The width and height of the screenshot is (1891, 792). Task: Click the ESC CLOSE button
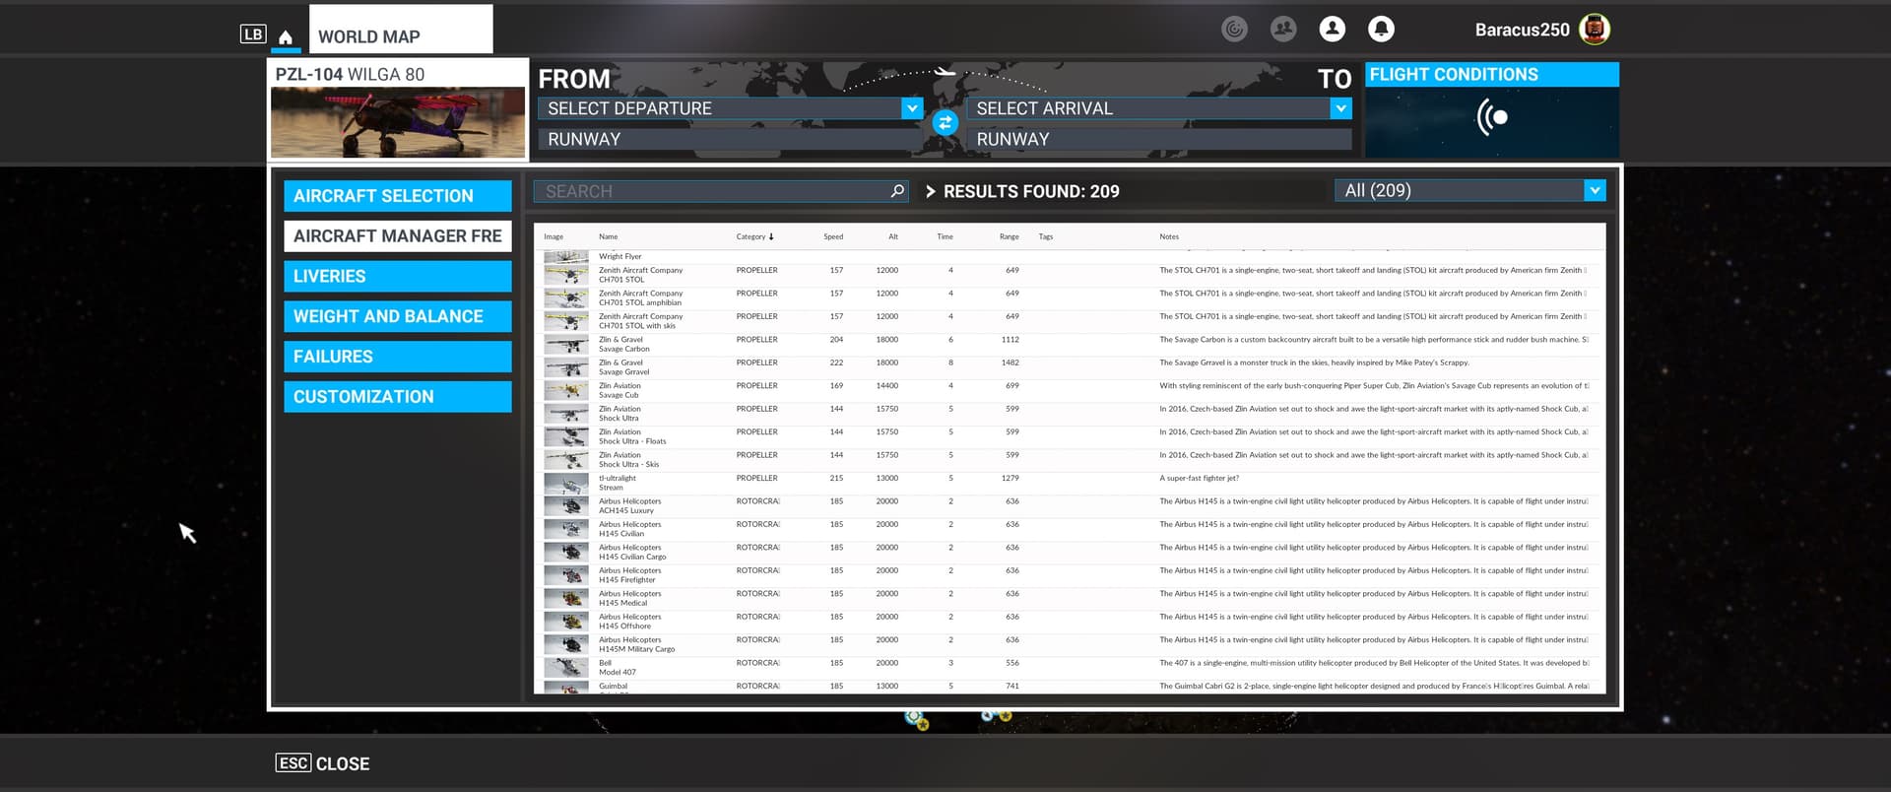point(323,763)
